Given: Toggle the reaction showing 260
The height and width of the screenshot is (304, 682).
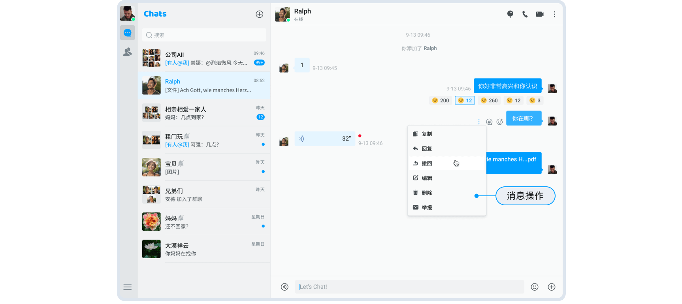Looking at the screenshot, I should (x=489, y=100).
